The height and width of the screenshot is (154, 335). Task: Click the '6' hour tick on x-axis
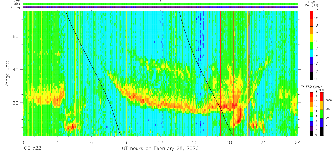(x=92, y=142)
